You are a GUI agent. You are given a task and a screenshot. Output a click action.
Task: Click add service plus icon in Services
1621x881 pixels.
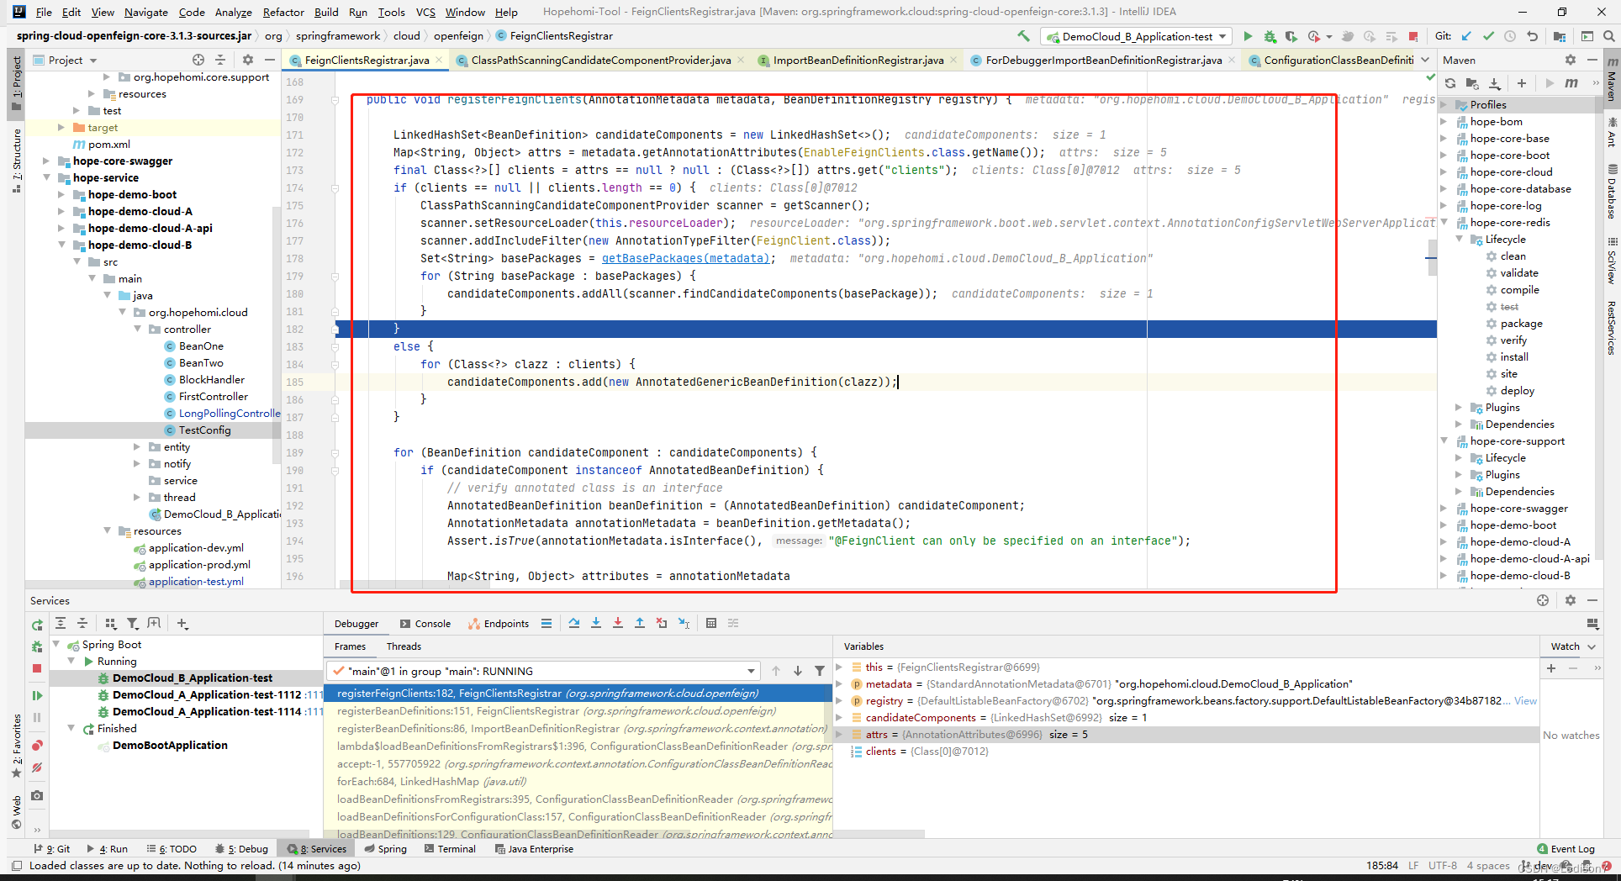(x=182, y=623)
